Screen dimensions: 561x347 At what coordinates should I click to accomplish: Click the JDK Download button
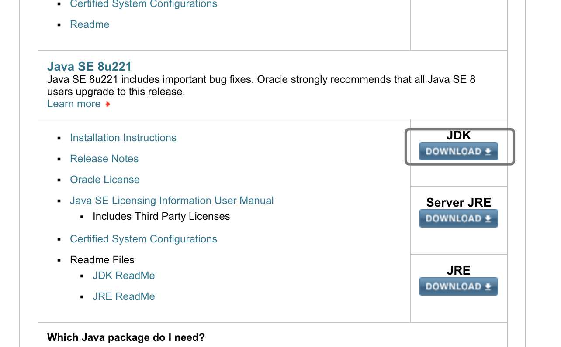458,151
